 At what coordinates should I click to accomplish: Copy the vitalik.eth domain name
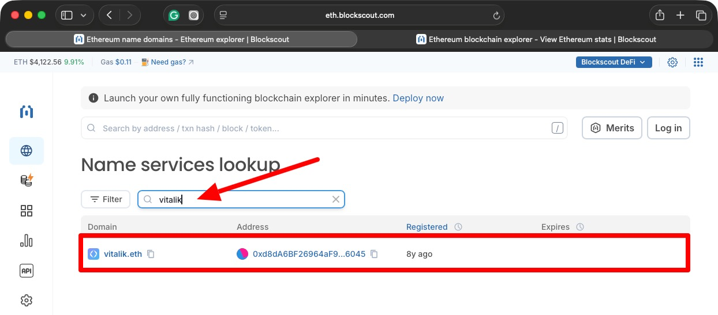pos(151,254)
